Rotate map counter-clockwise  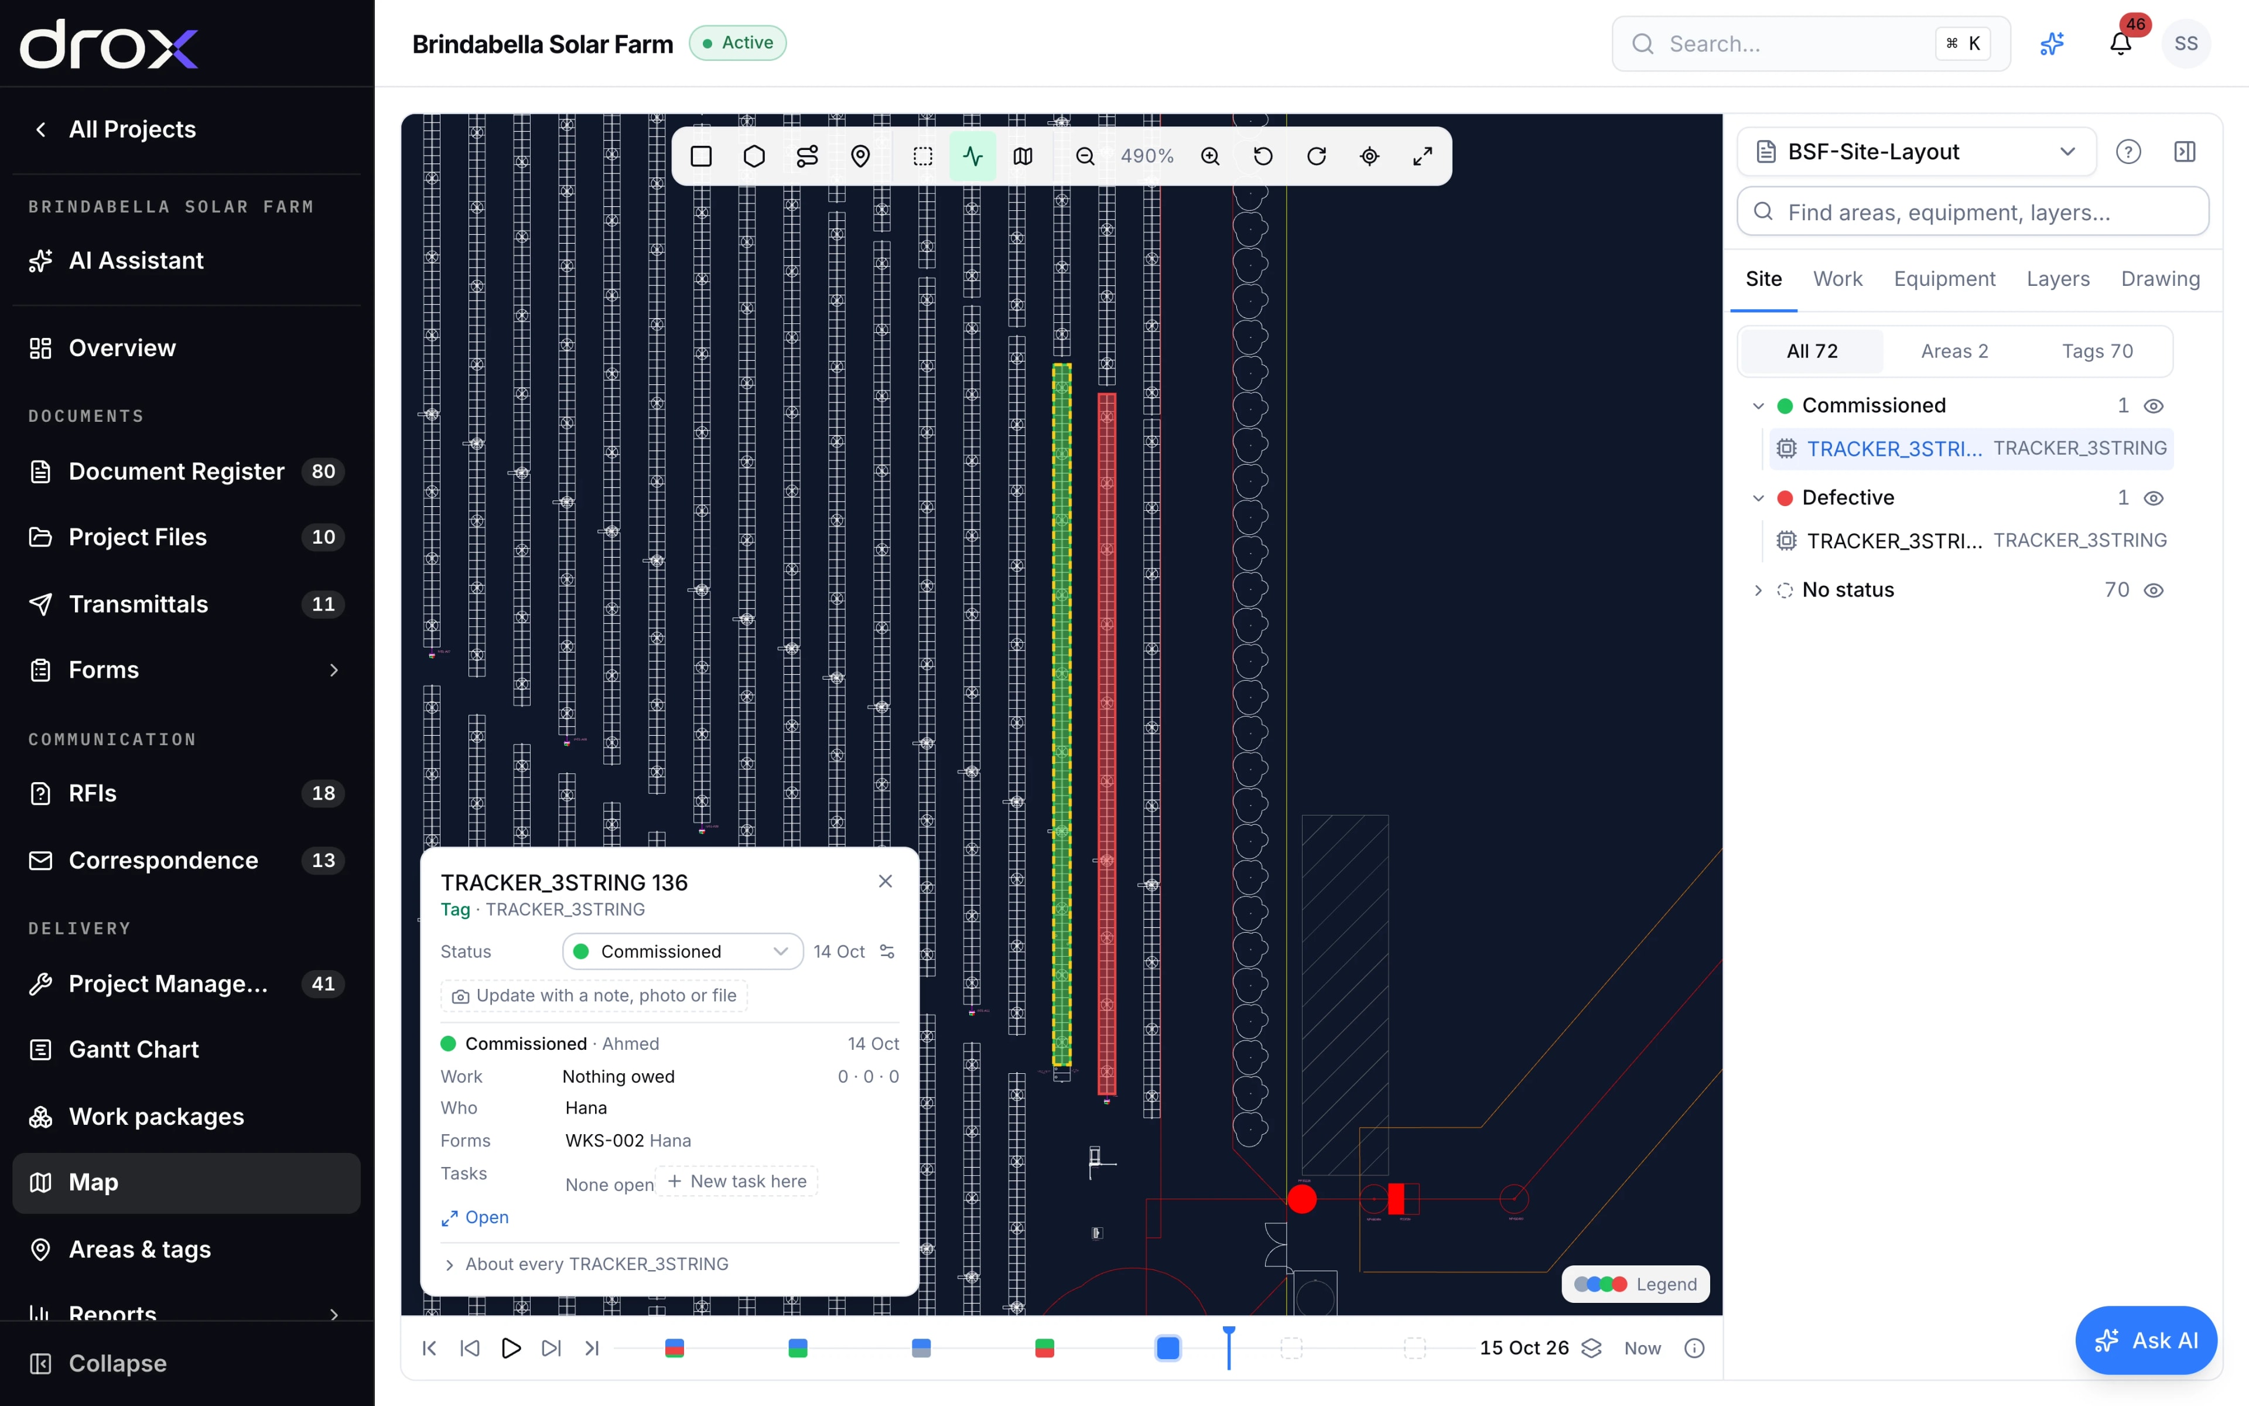[1263, 156]
